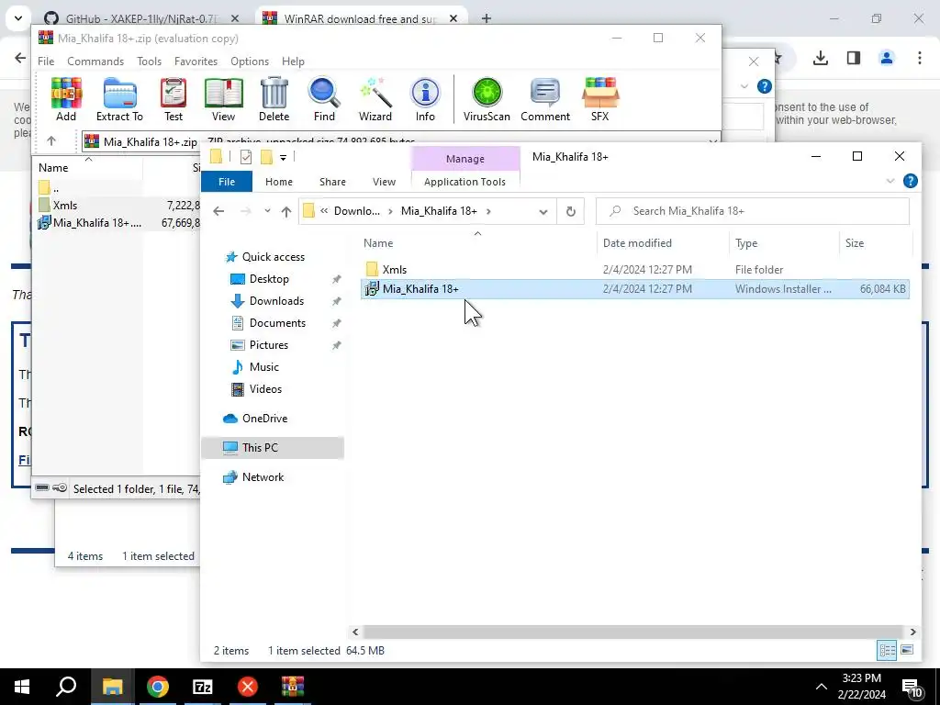Viewport: 940px width, 705px height.
Task: Open Chrome tab search dropdown
Action: point(18,18)
